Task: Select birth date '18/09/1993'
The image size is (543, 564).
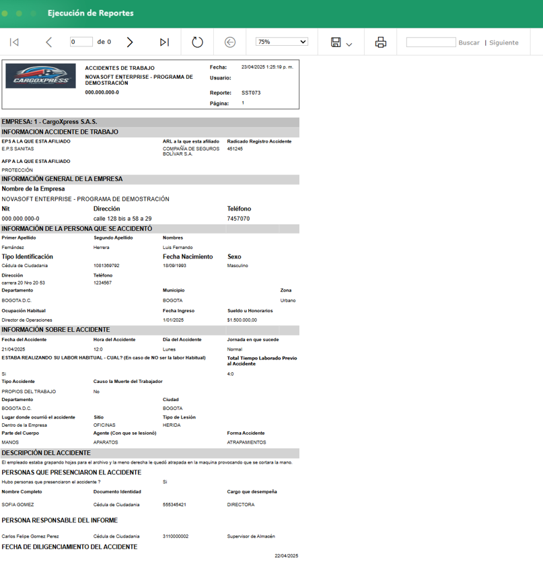Action: [174, 266]
